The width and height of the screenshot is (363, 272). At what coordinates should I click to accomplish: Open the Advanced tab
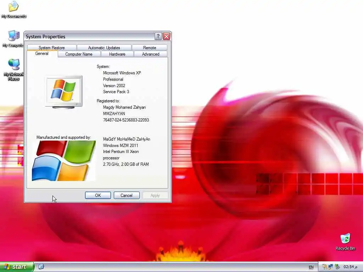[x=150, y=54]
